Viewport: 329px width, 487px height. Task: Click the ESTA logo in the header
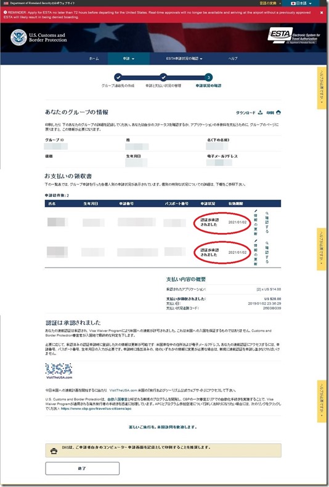click(294, 36)
